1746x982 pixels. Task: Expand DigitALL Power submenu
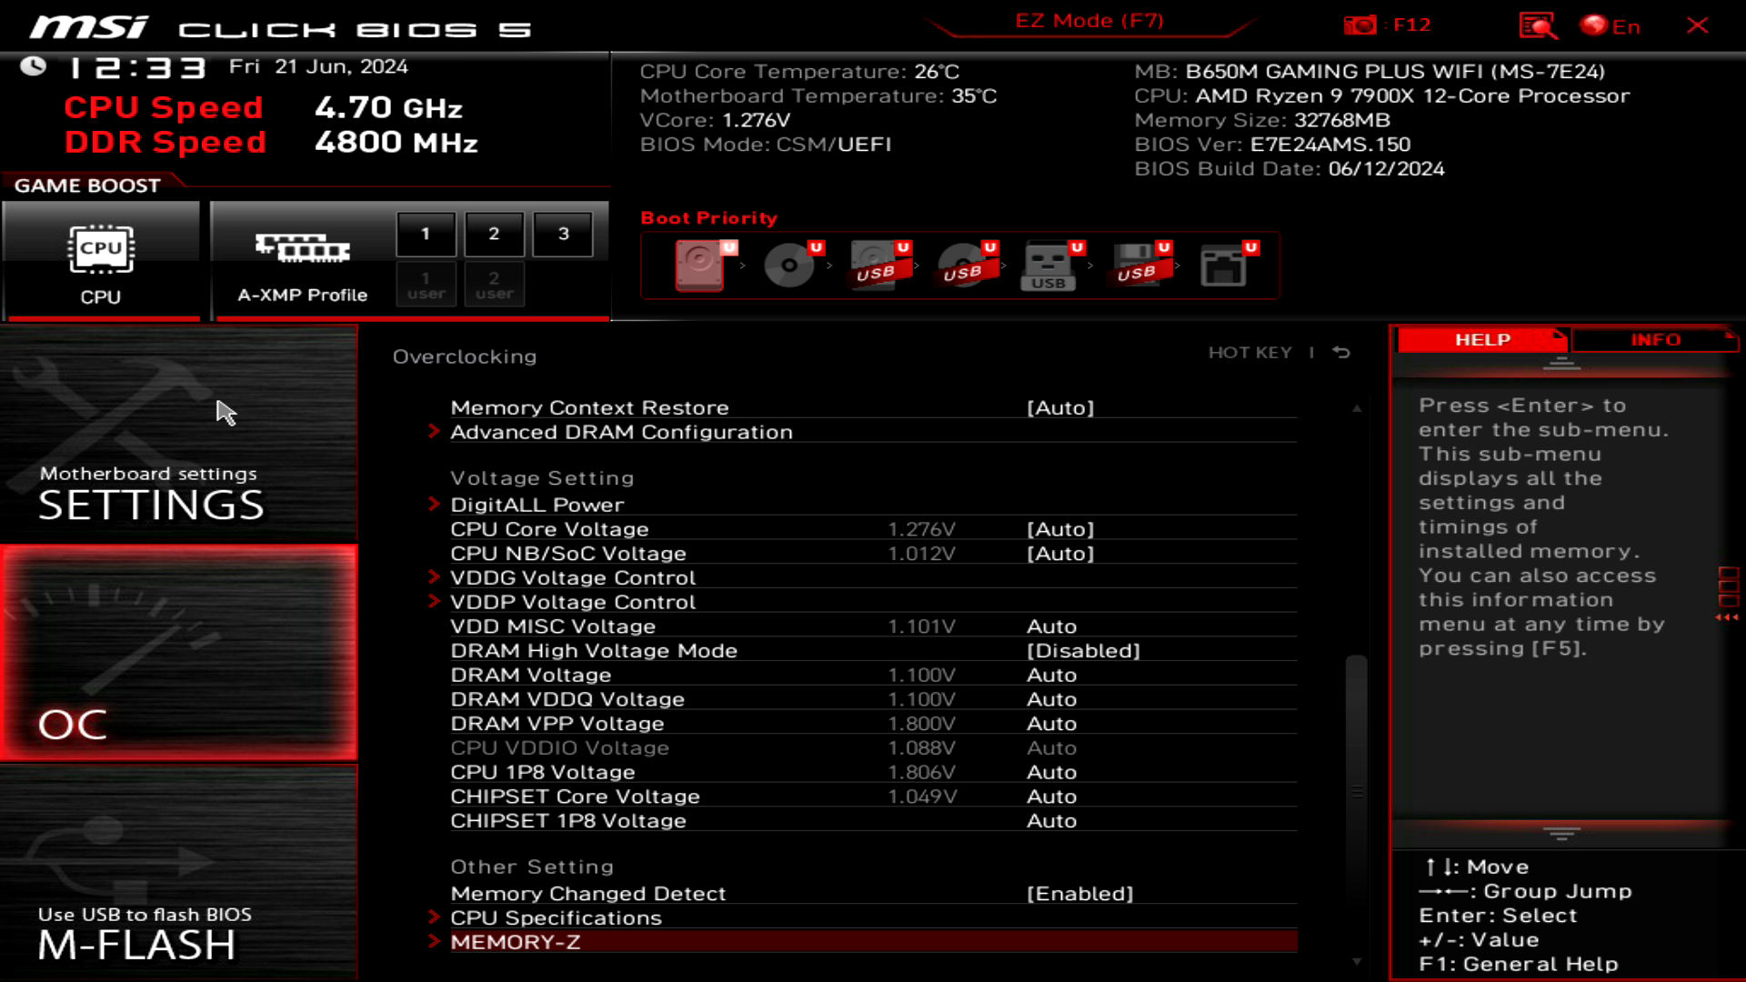[537, 504]
